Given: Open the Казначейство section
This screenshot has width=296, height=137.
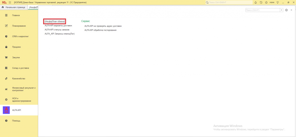Looking at the screenshot, I should 19,78.
